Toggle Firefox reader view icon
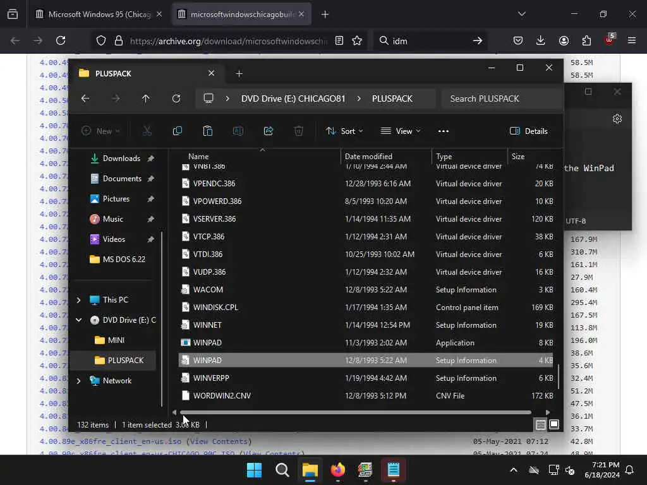 [339, 40]
